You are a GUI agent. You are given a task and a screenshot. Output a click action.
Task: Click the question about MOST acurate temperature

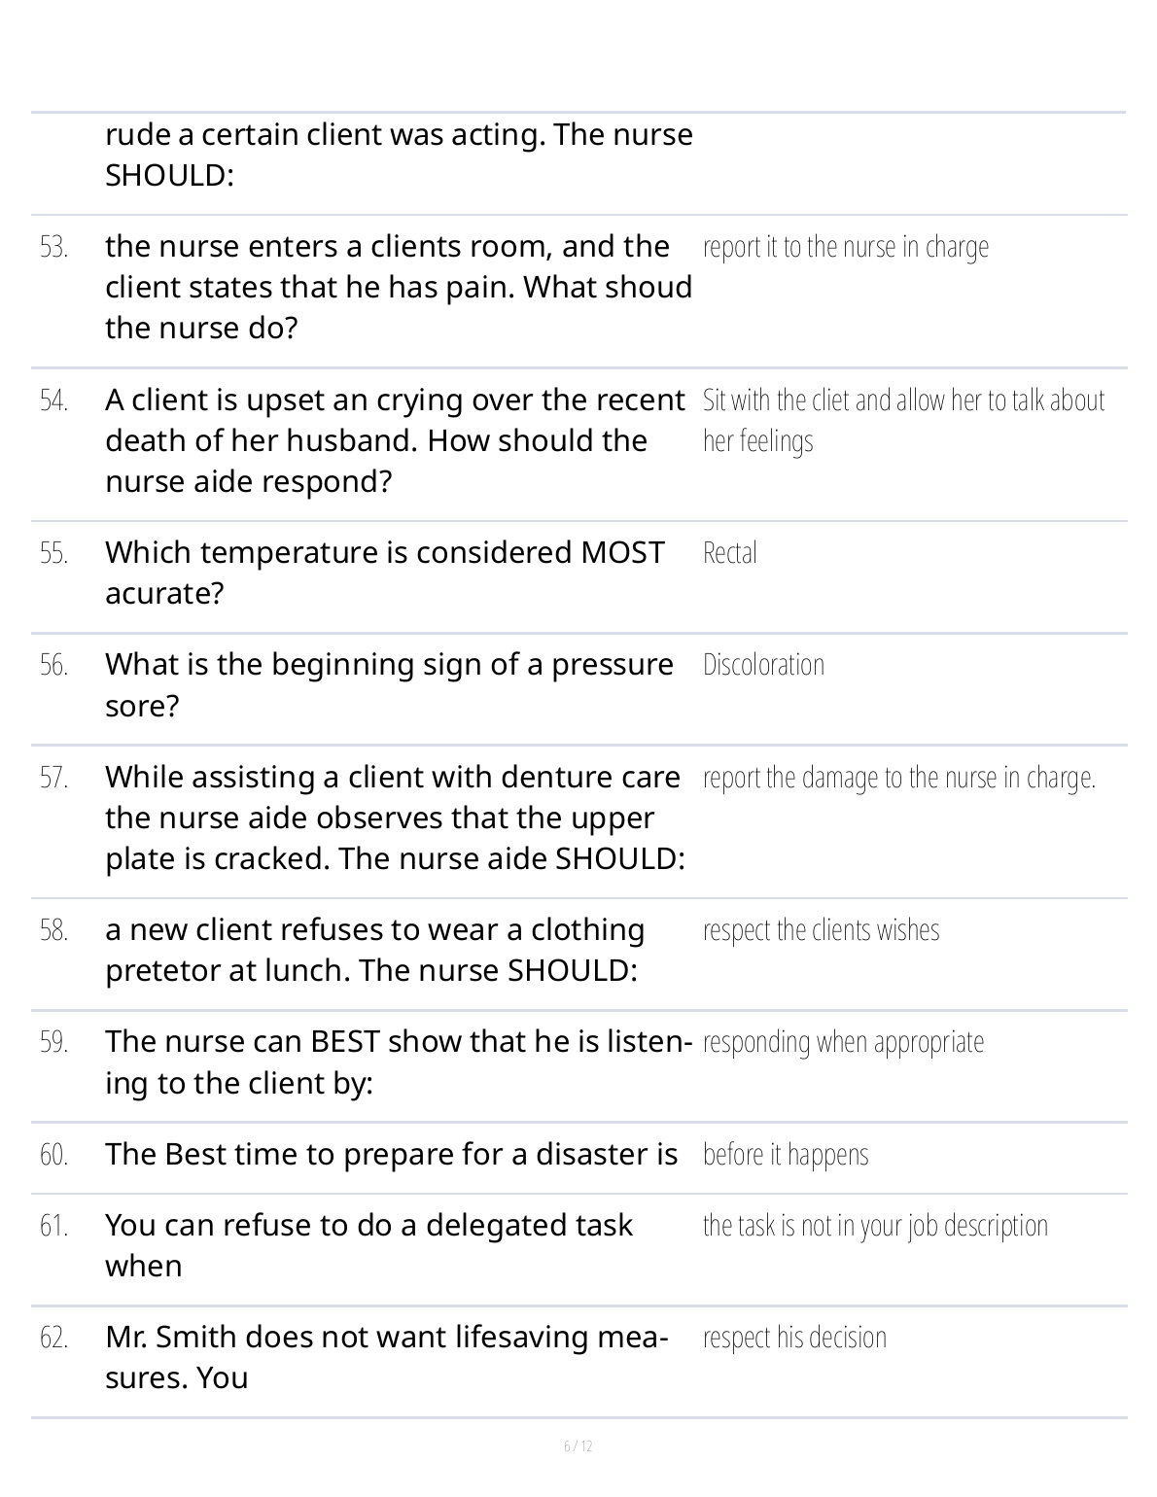pos(385,573)
